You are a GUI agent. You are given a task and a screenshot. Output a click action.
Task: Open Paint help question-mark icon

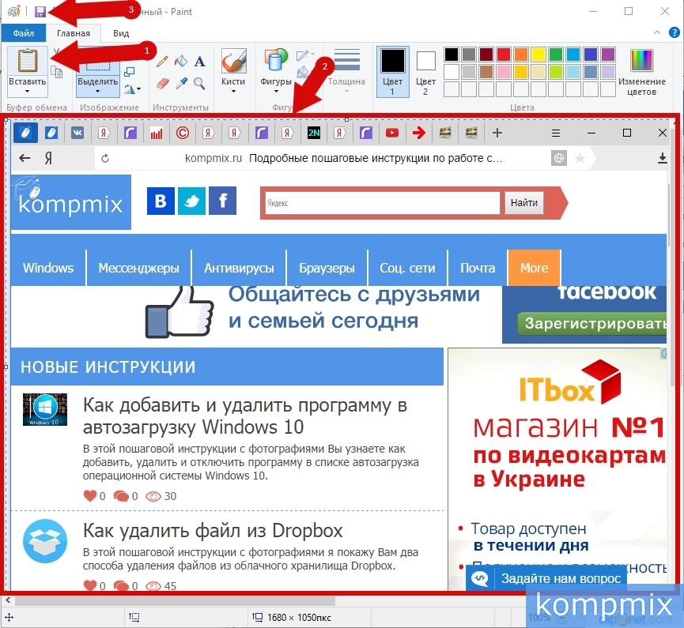click(x=674, y=32)
